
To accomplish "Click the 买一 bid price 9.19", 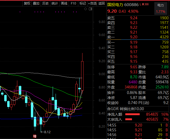I will pyautogui.click(x=134, y=42).
